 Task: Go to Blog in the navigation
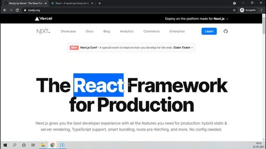pos(106,31)
